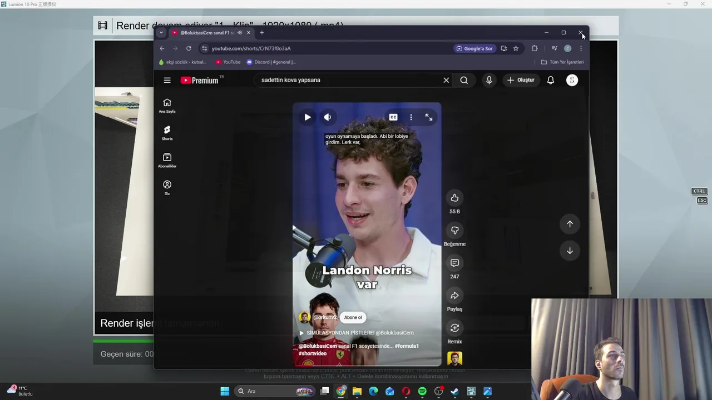Reload the YouTube page
Viewport: 712px width, 400px height.
189,48
